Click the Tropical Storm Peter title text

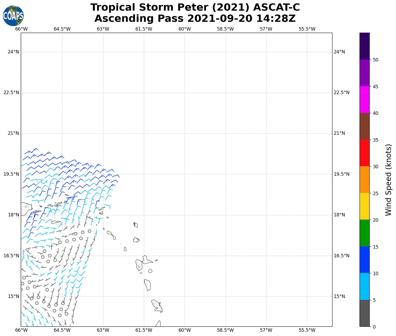pyautogui.click(x=195, y=7)
